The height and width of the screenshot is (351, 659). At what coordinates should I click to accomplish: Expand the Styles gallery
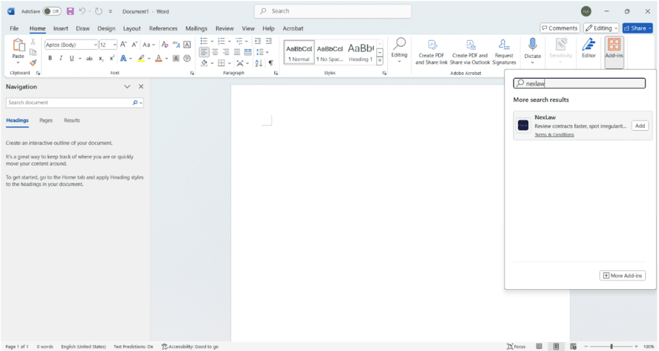tap(380, 61)
